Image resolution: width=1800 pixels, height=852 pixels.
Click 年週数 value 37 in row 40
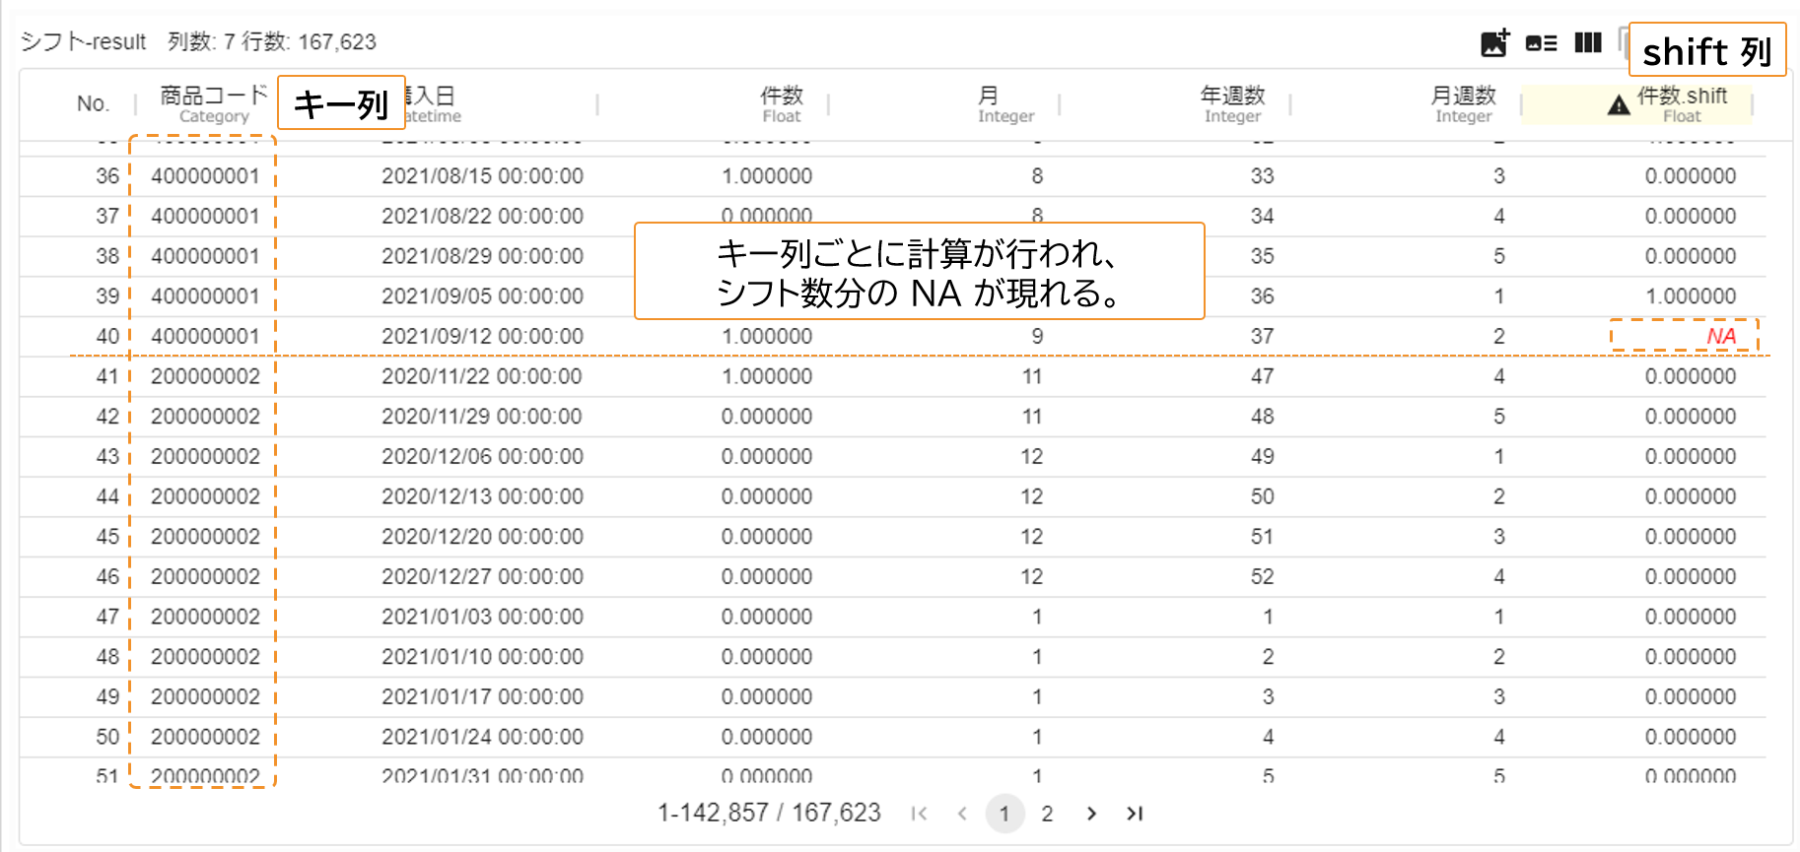pyautogui.click(x=1262, y=336)
